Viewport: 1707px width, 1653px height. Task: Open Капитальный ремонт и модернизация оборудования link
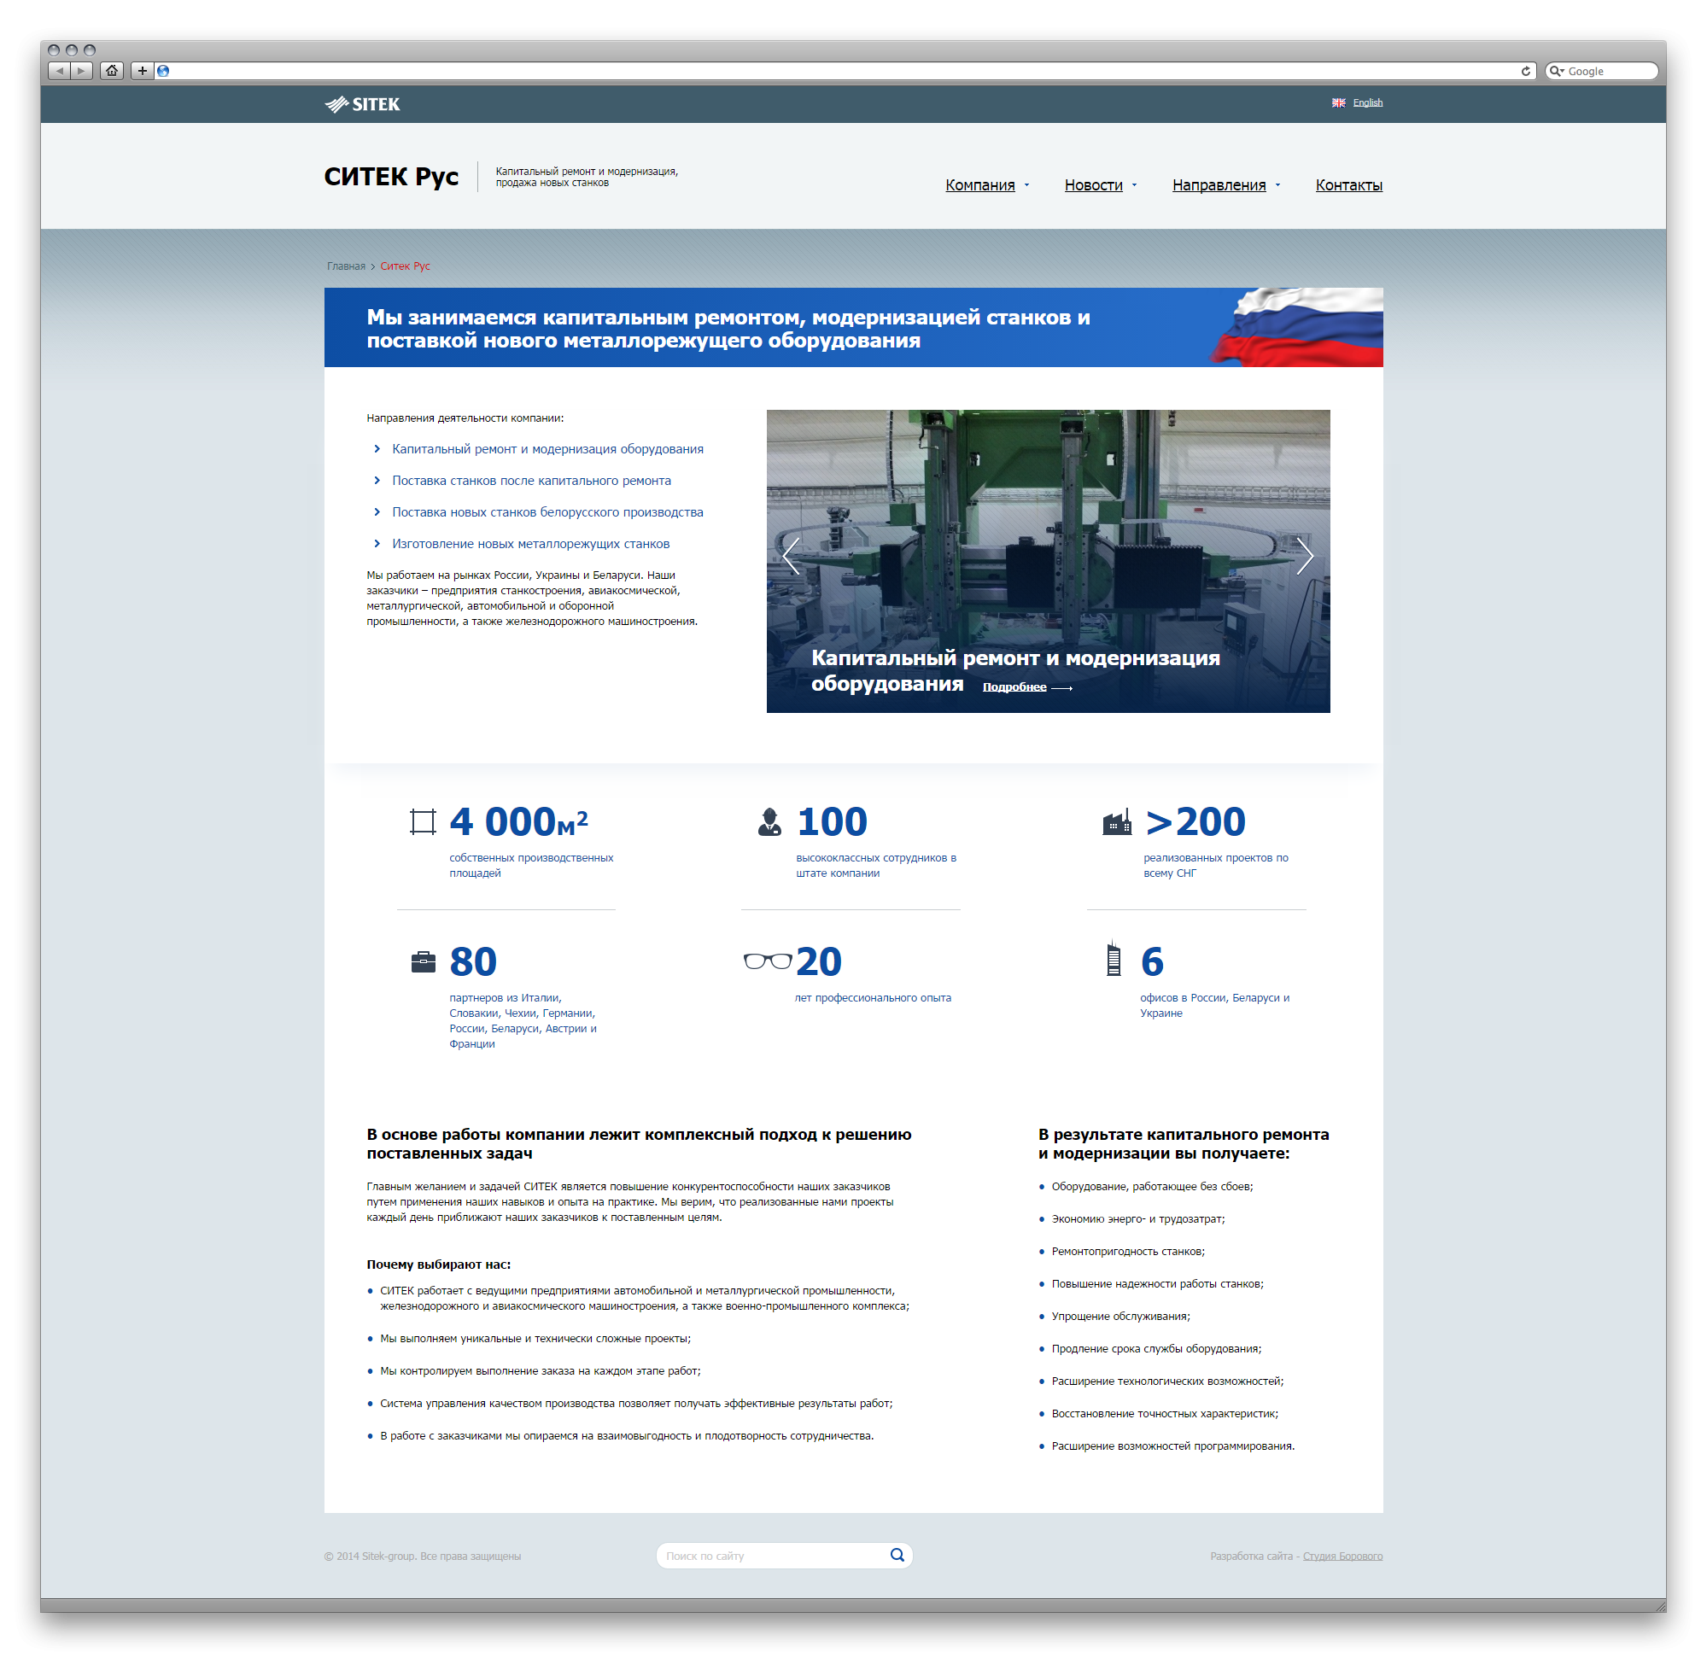[x=548, y=449]
